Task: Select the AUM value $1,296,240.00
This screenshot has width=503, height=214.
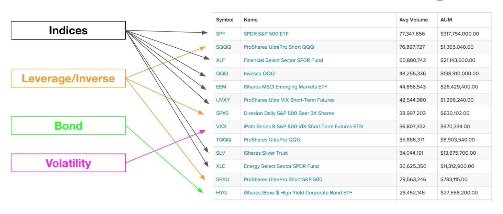Action: coord(457,100)
